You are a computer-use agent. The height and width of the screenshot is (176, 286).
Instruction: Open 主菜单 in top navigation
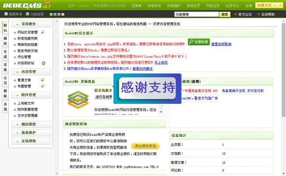[136, 6]
